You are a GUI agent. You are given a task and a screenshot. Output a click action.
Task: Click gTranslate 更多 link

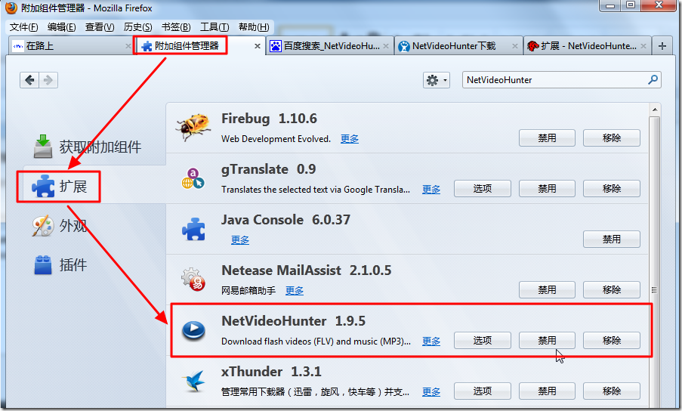point(431,190)
